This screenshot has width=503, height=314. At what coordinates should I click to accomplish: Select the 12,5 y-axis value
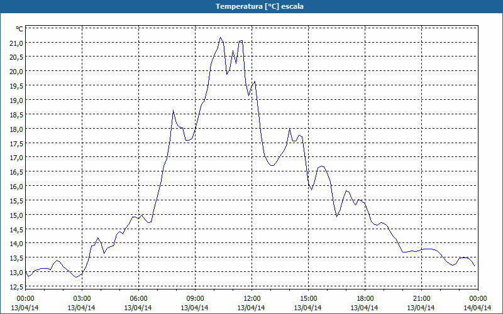tap(16, 287)
